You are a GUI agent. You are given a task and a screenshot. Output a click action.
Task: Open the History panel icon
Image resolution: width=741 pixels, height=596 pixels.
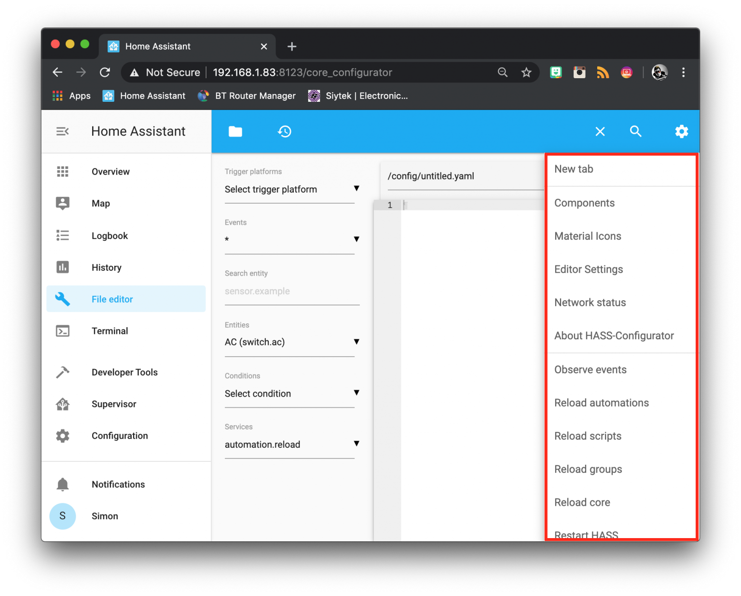[62, 267]
